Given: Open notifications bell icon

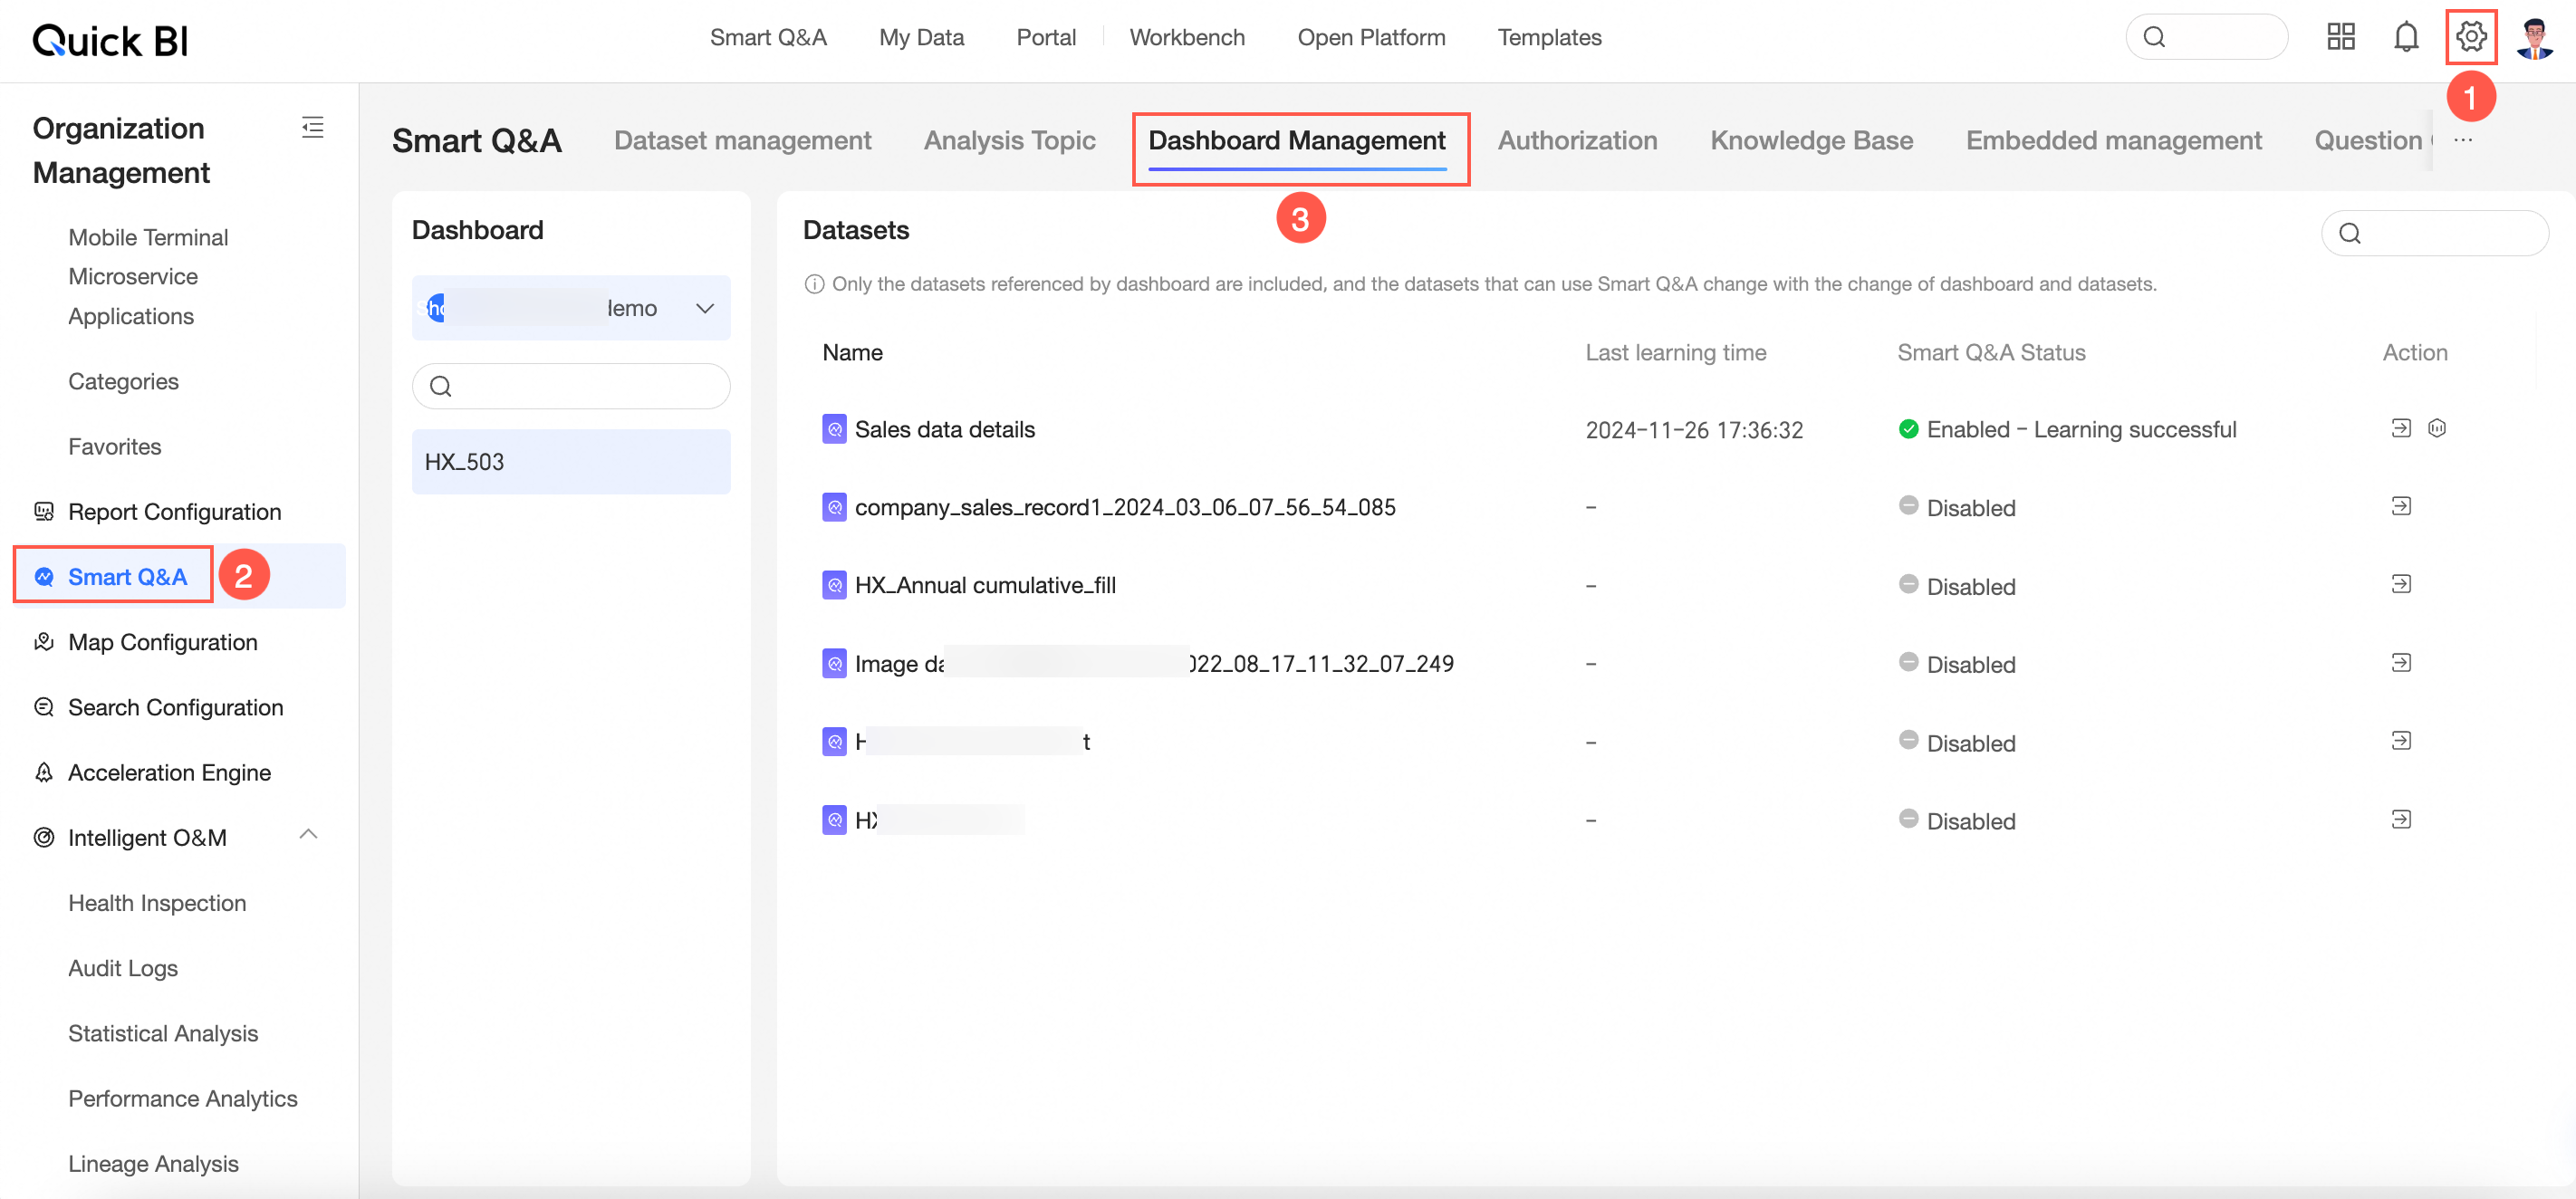Looking at the screenshot, I should point(2406,37).
